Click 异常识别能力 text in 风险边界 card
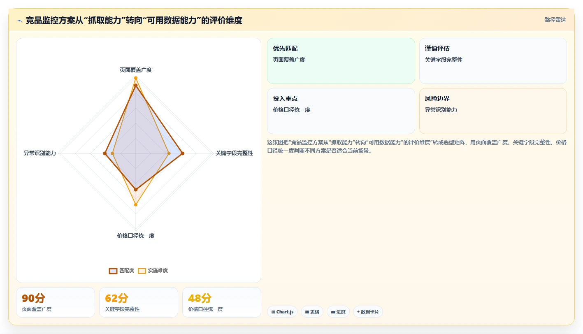This screenshot has width=583, height=334. pyautogui.click(x=441, y=110)
